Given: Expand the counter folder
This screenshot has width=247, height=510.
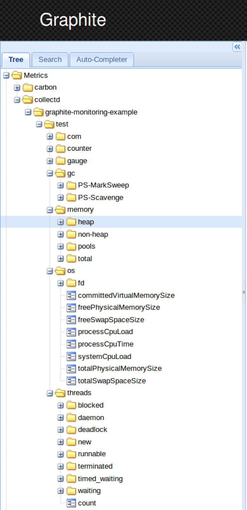Looking at the screenshot, I should pos(50,149).
